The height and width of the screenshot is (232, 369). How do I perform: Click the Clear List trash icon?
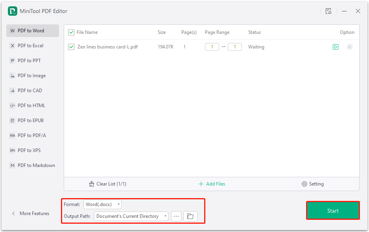92,184
